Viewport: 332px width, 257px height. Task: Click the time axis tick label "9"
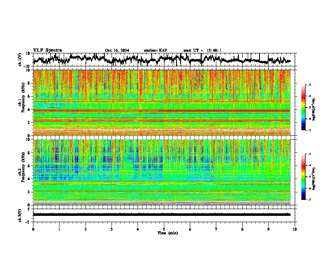click(268, 229)
